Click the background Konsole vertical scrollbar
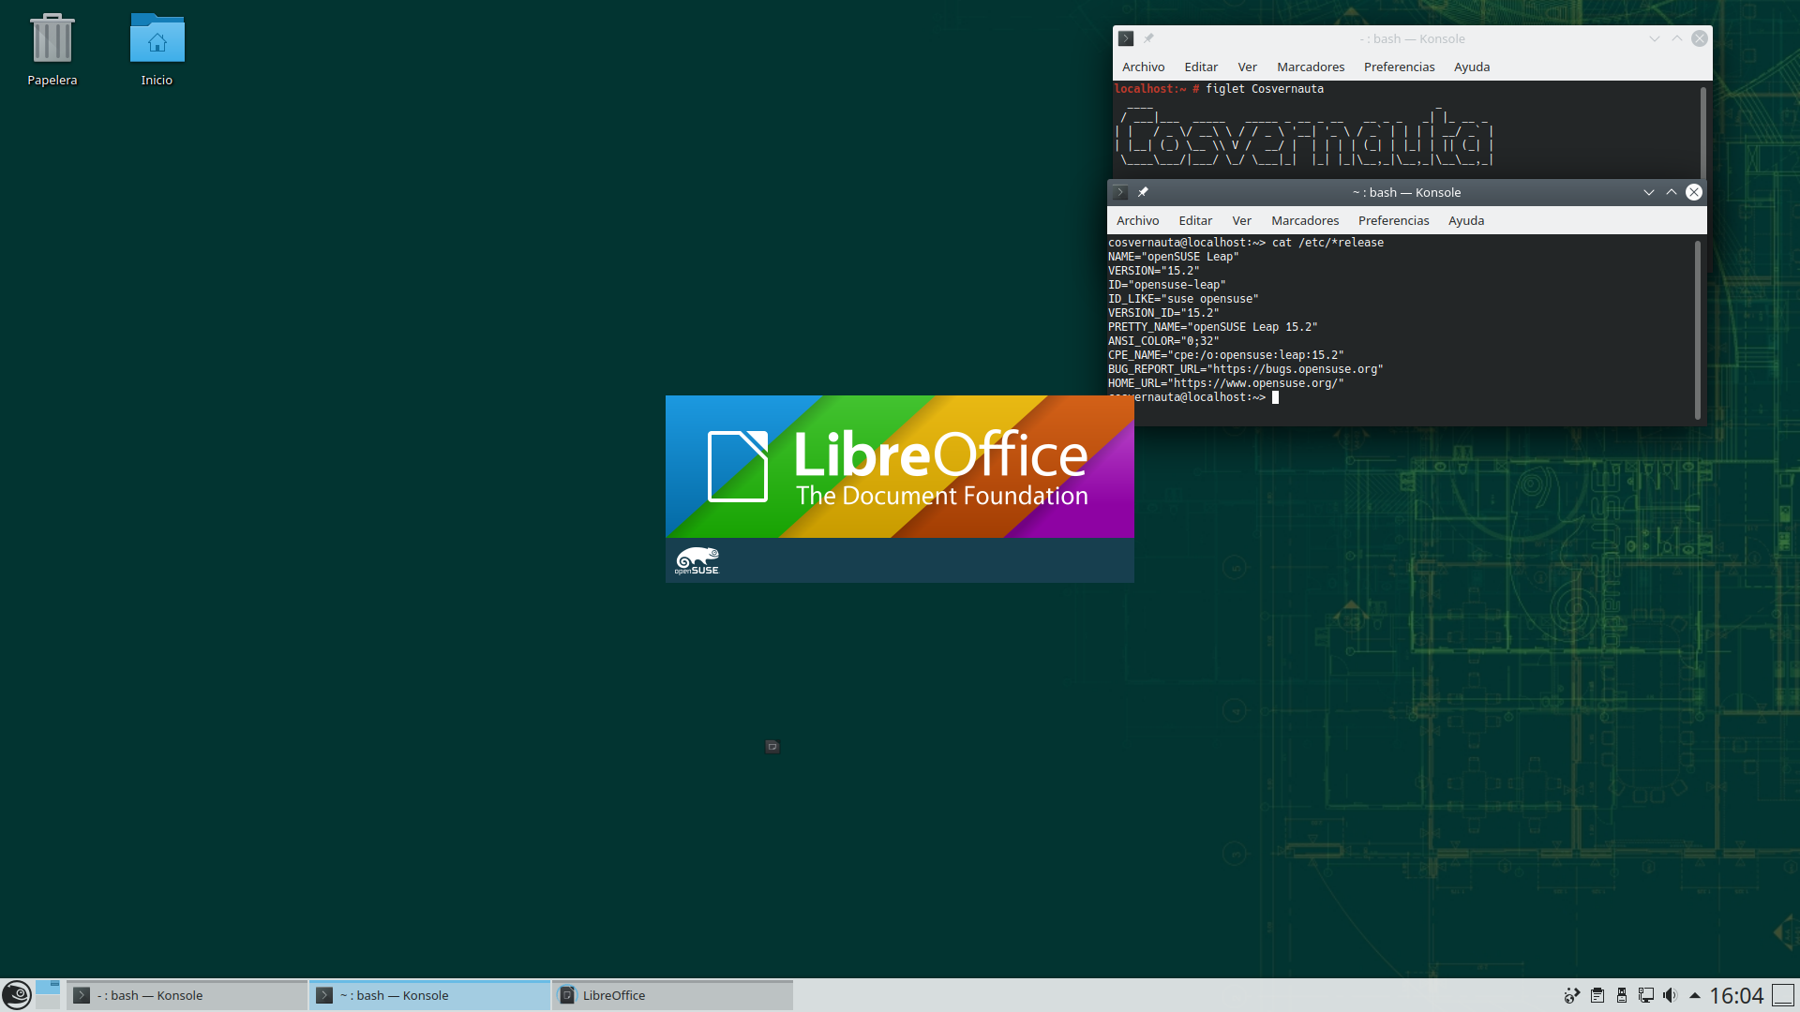 coord(1703,131)
